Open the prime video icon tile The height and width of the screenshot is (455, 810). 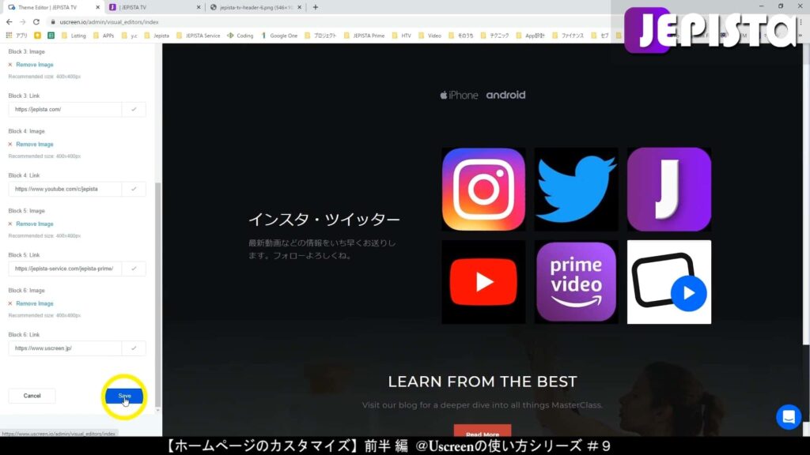coord(576,282)
